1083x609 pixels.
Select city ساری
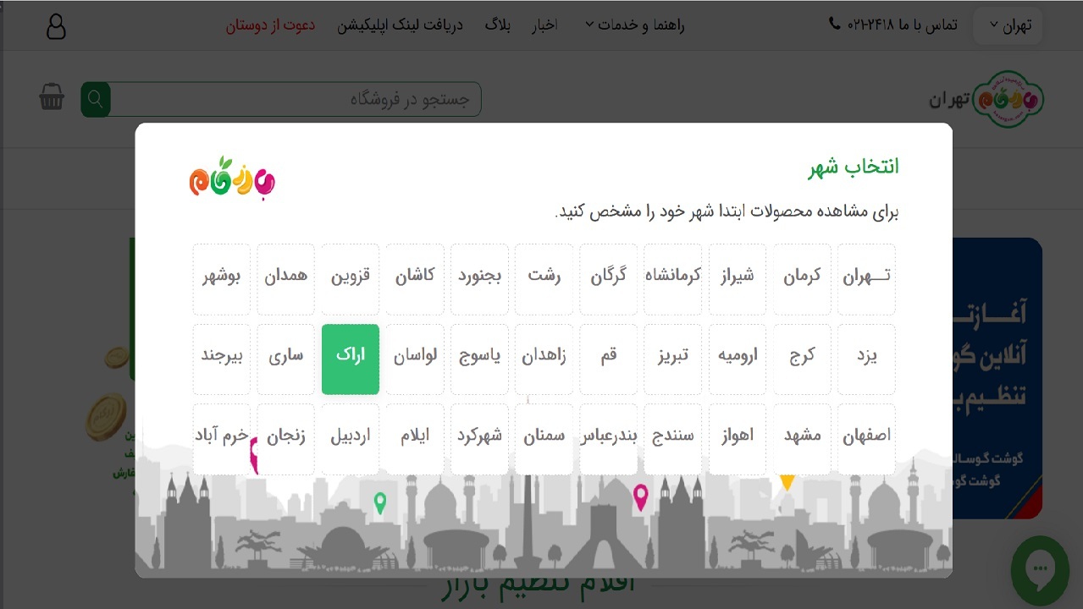click(x=286, y=359)
